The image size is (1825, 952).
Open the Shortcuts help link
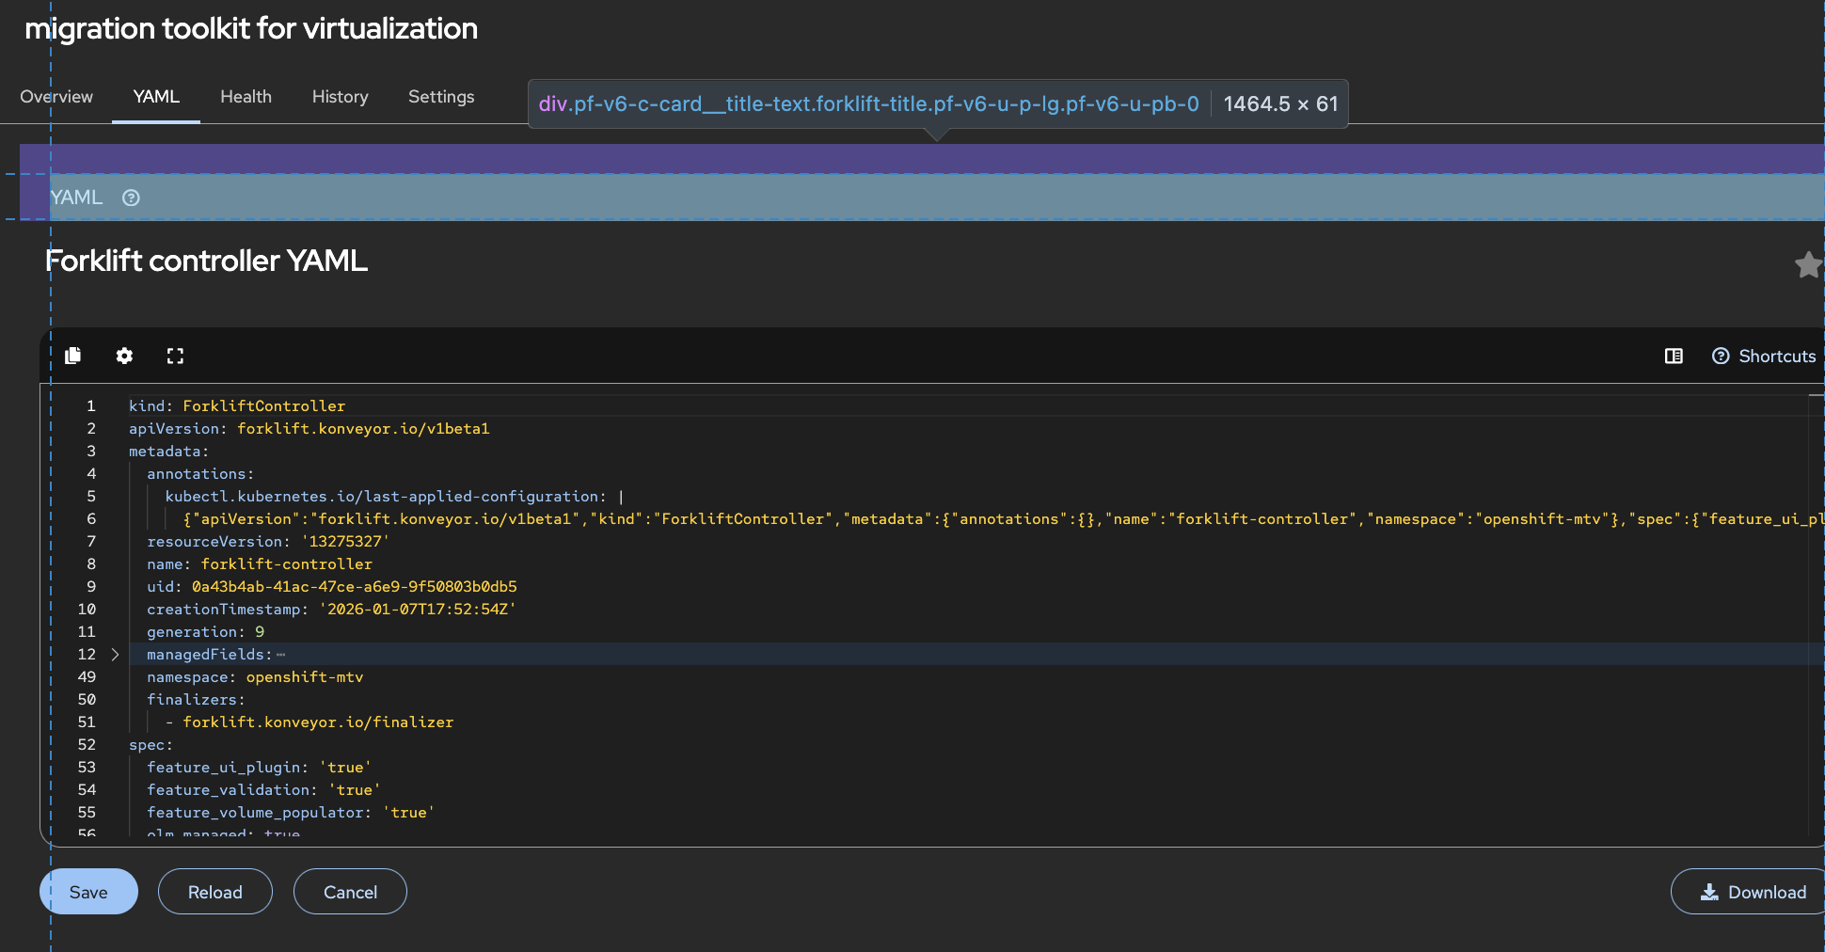[1764, 356]
